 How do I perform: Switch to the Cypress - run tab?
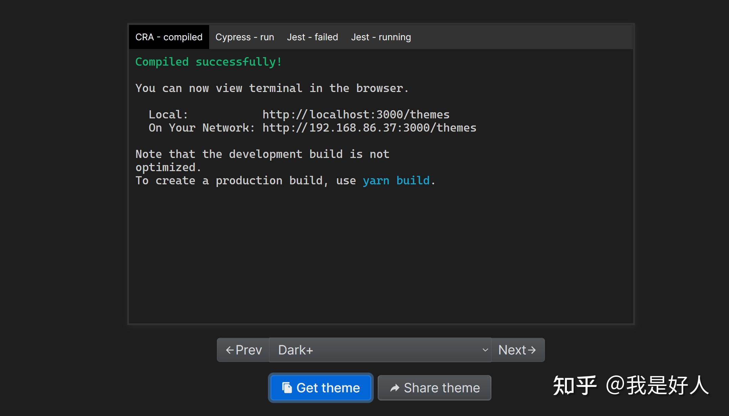click(245, 37)
